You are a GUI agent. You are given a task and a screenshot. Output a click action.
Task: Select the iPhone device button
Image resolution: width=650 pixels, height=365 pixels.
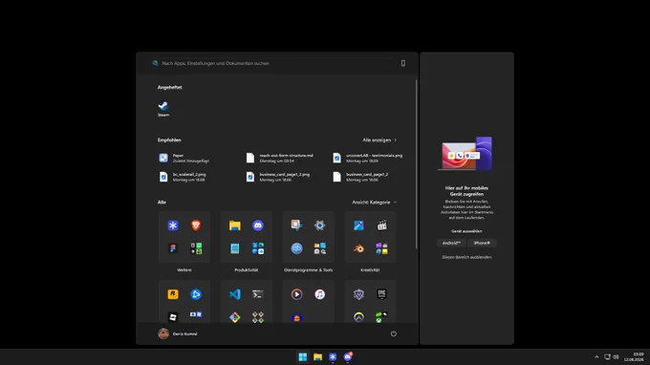point(482,244)
